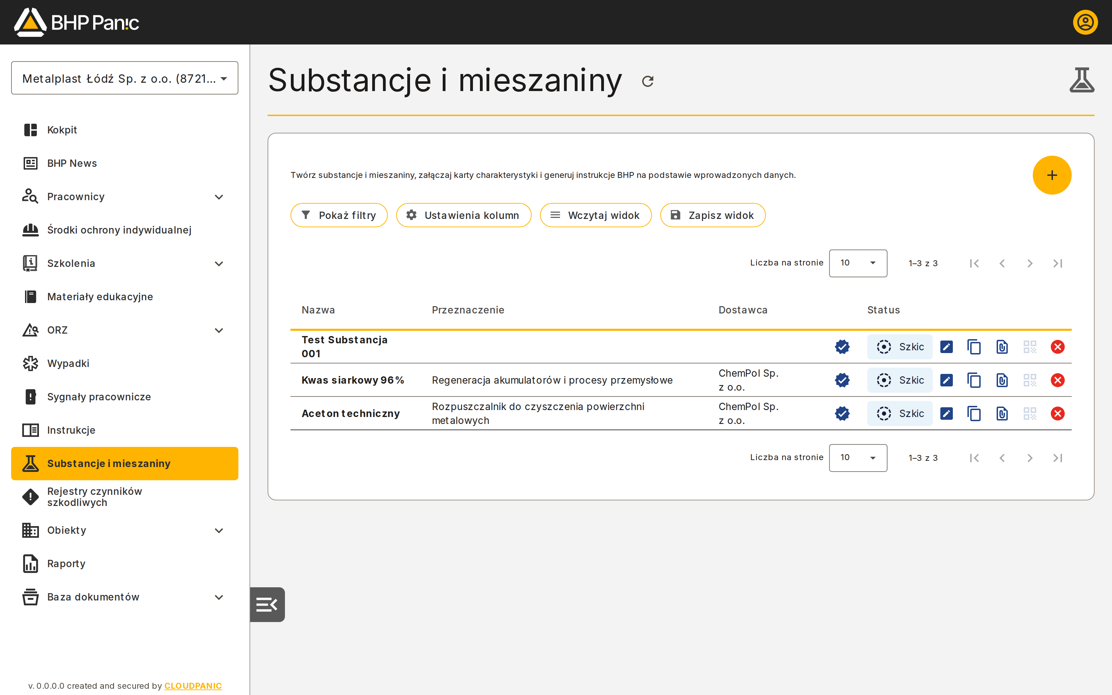This screenshot has width=1112, height=695.
Task: Click verified badge for Kwas siarkowy 96%
Action: pyautogui.click(x=842, y=380)
